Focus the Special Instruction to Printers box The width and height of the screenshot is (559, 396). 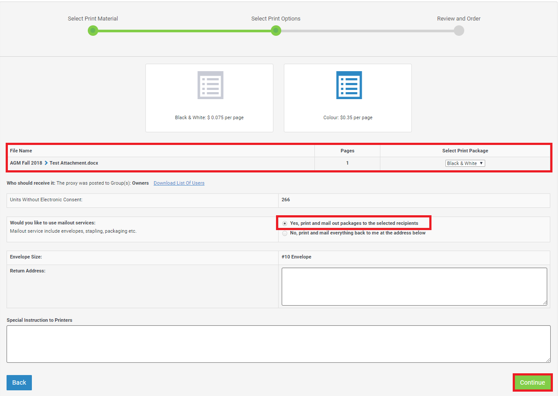coord(279,344)
